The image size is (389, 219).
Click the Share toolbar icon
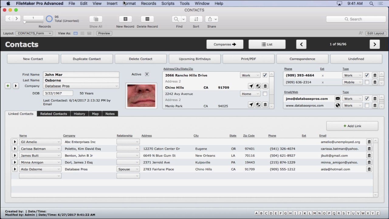(x=210, y=19)
